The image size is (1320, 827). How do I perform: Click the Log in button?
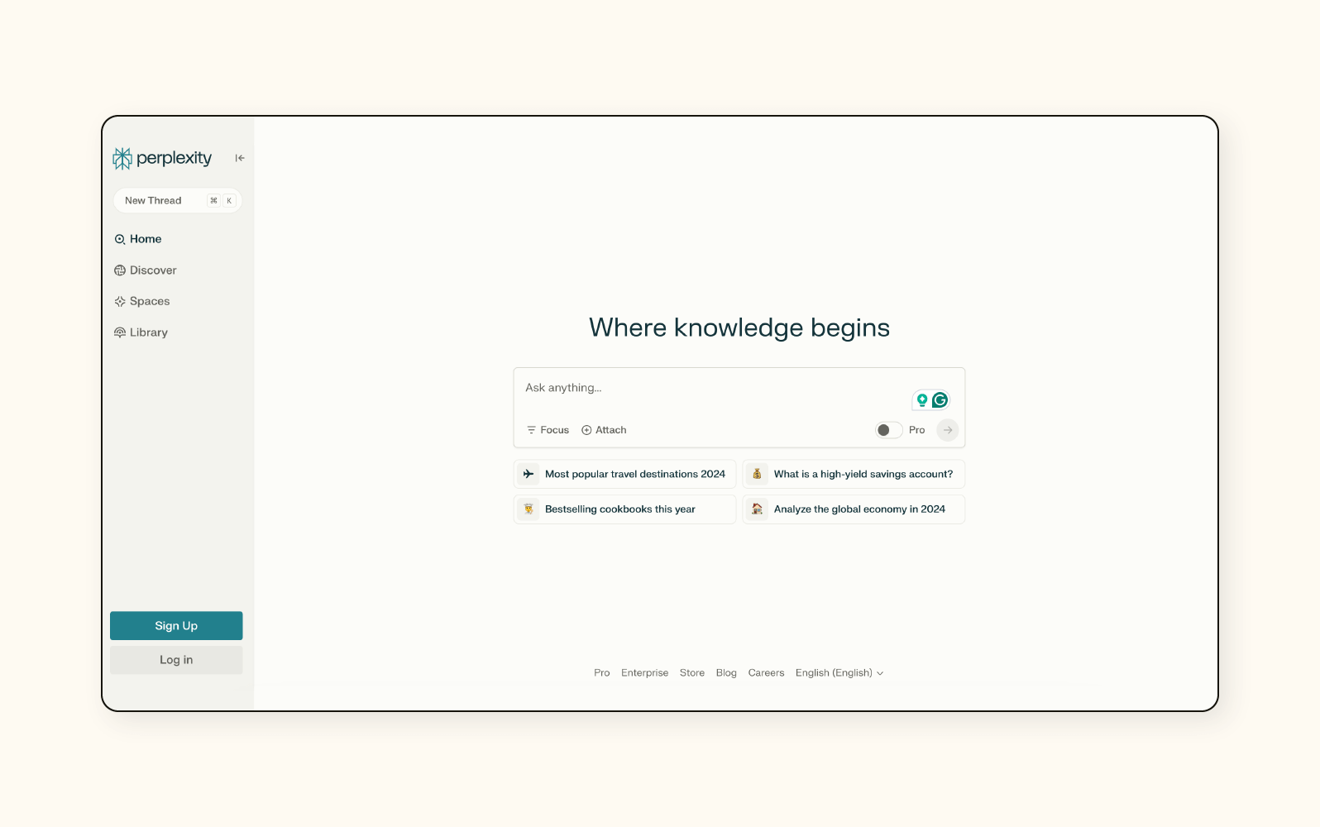[176, 660]
